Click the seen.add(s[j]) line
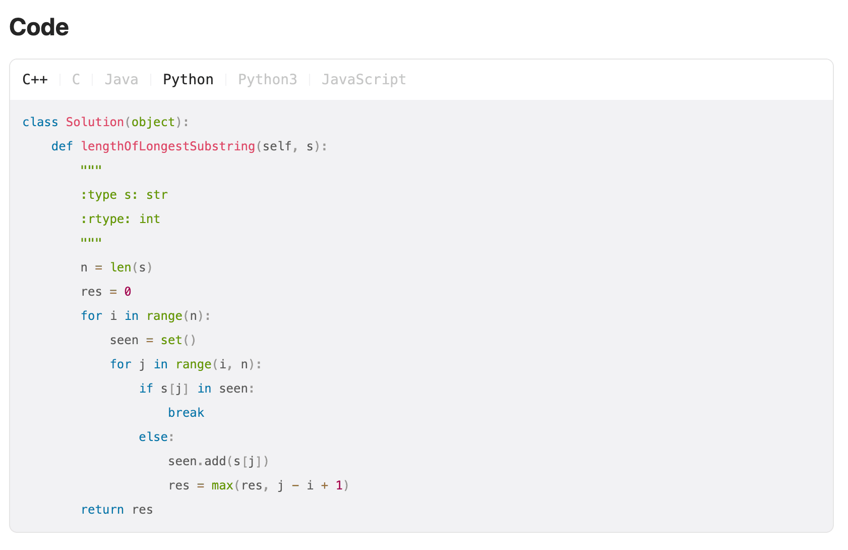The width and height of the screenshot is (848, 550). pyautogui.click(x=218, y=461)
